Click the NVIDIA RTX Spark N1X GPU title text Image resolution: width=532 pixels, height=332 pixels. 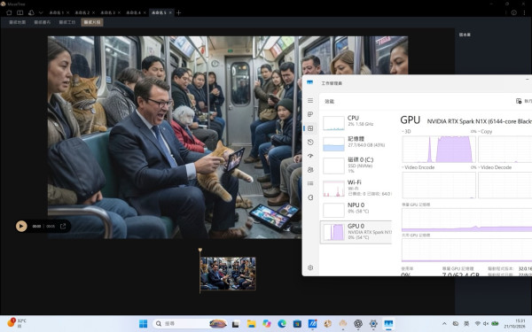480,121
